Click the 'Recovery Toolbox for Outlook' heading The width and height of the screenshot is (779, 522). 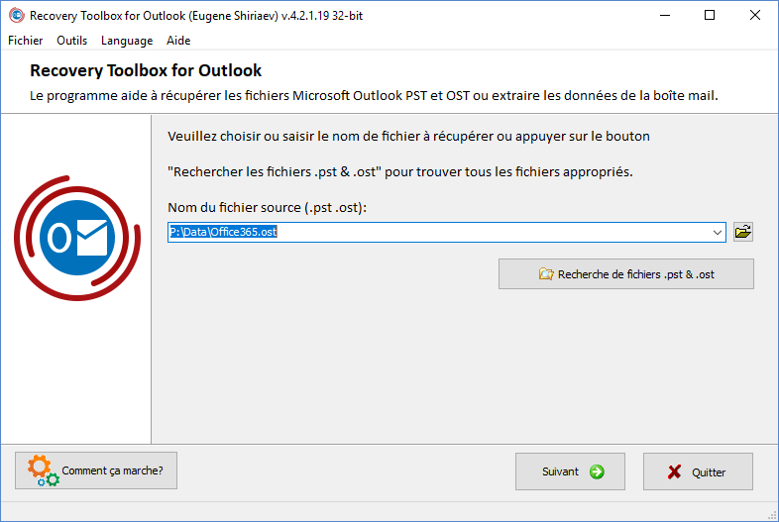pos(146,70)
